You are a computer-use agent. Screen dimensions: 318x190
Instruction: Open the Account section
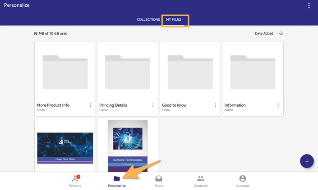(243, 181)
